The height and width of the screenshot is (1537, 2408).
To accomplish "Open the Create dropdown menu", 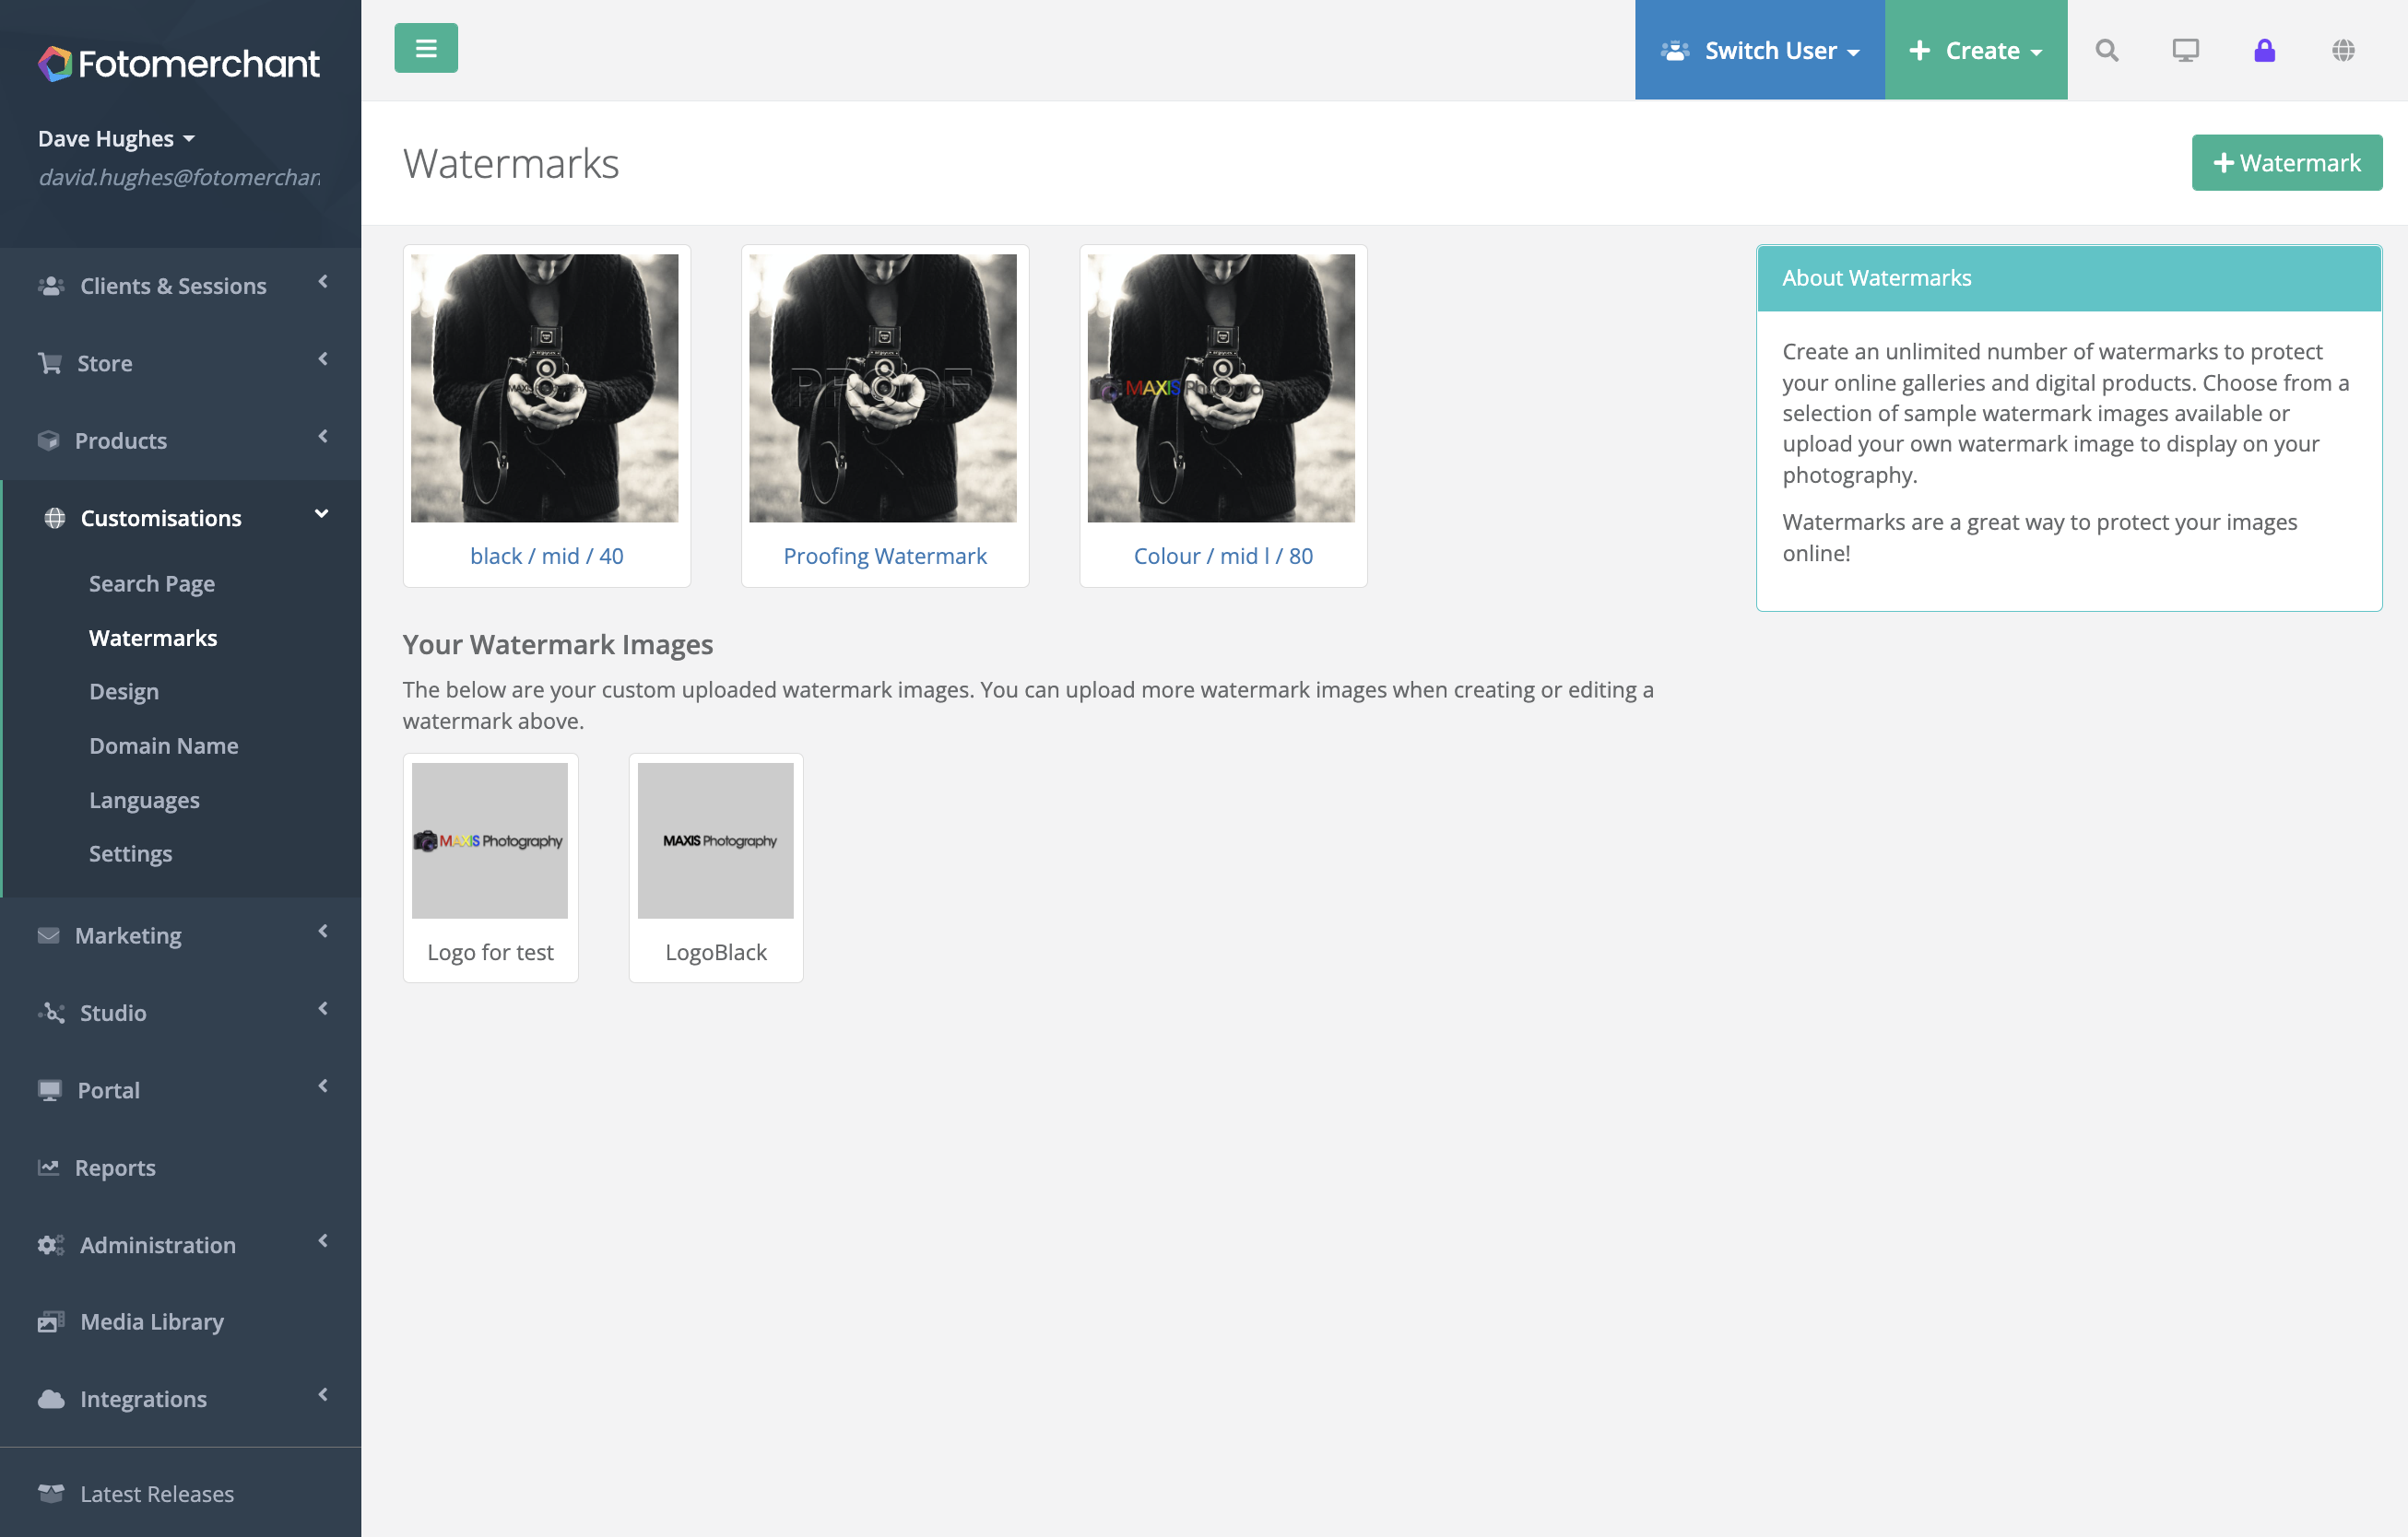I will click(x=1975, y=50).
